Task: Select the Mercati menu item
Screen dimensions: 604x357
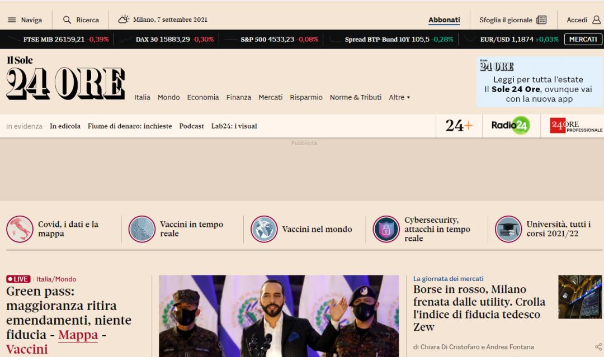Action: (271, 97)
